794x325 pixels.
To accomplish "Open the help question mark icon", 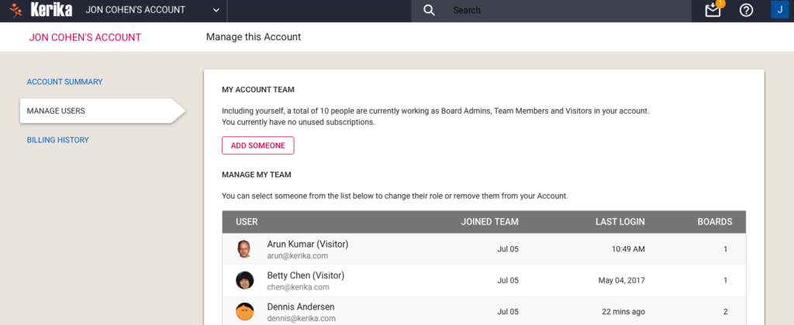I will (x=746, y=10).
